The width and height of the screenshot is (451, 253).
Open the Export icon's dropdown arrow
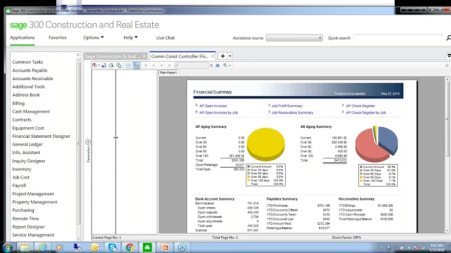click(99, 66)
